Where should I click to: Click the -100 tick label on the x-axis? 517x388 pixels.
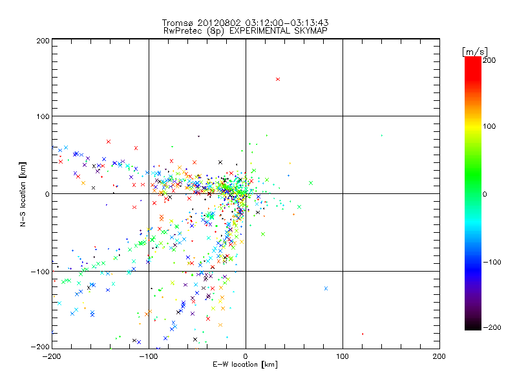[x=148, y=356]
